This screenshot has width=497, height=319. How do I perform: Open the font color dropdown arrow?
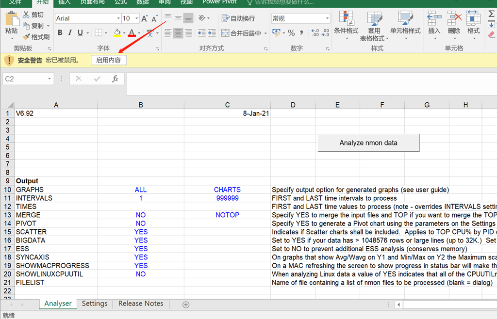pyautogui.click(x=139, y=33)
